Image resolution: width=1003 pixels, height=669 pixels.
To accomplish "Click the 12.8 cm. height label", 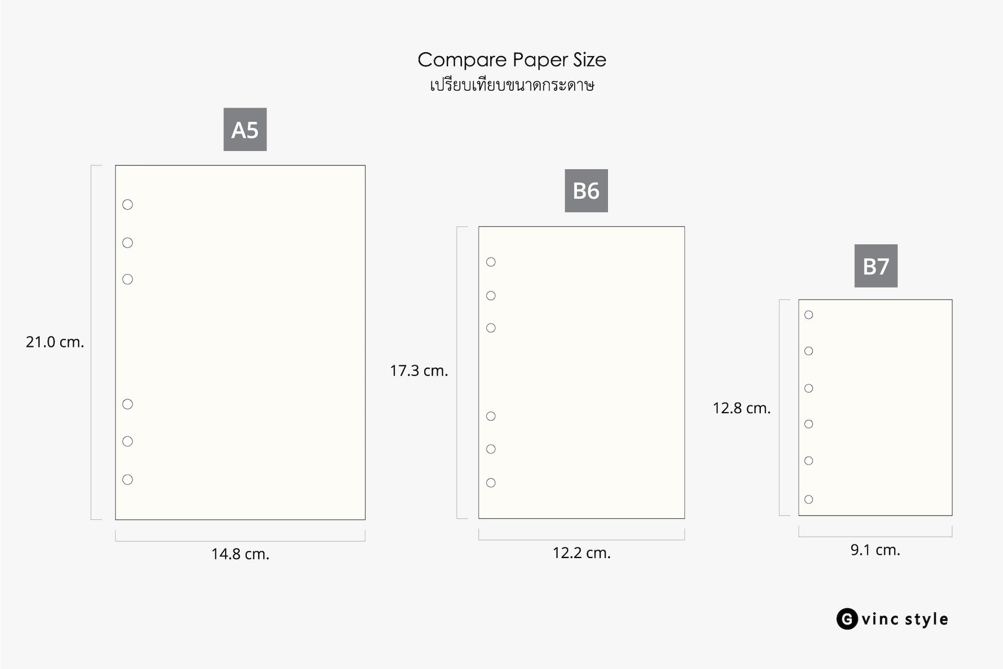I will point(742,409).
